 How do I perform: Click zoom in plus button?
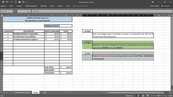tap(166, 96)
